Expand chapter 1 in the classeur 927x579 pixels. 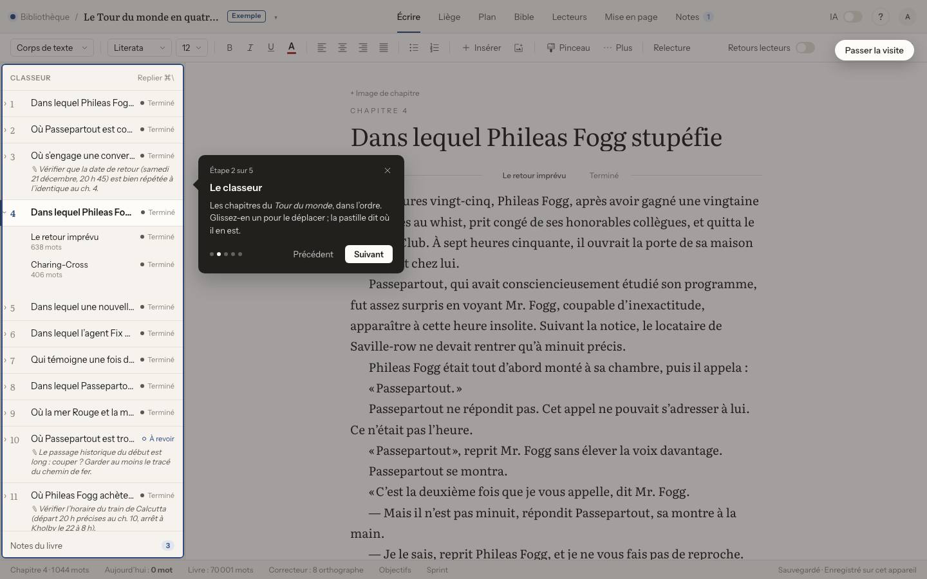click(5, 103)
